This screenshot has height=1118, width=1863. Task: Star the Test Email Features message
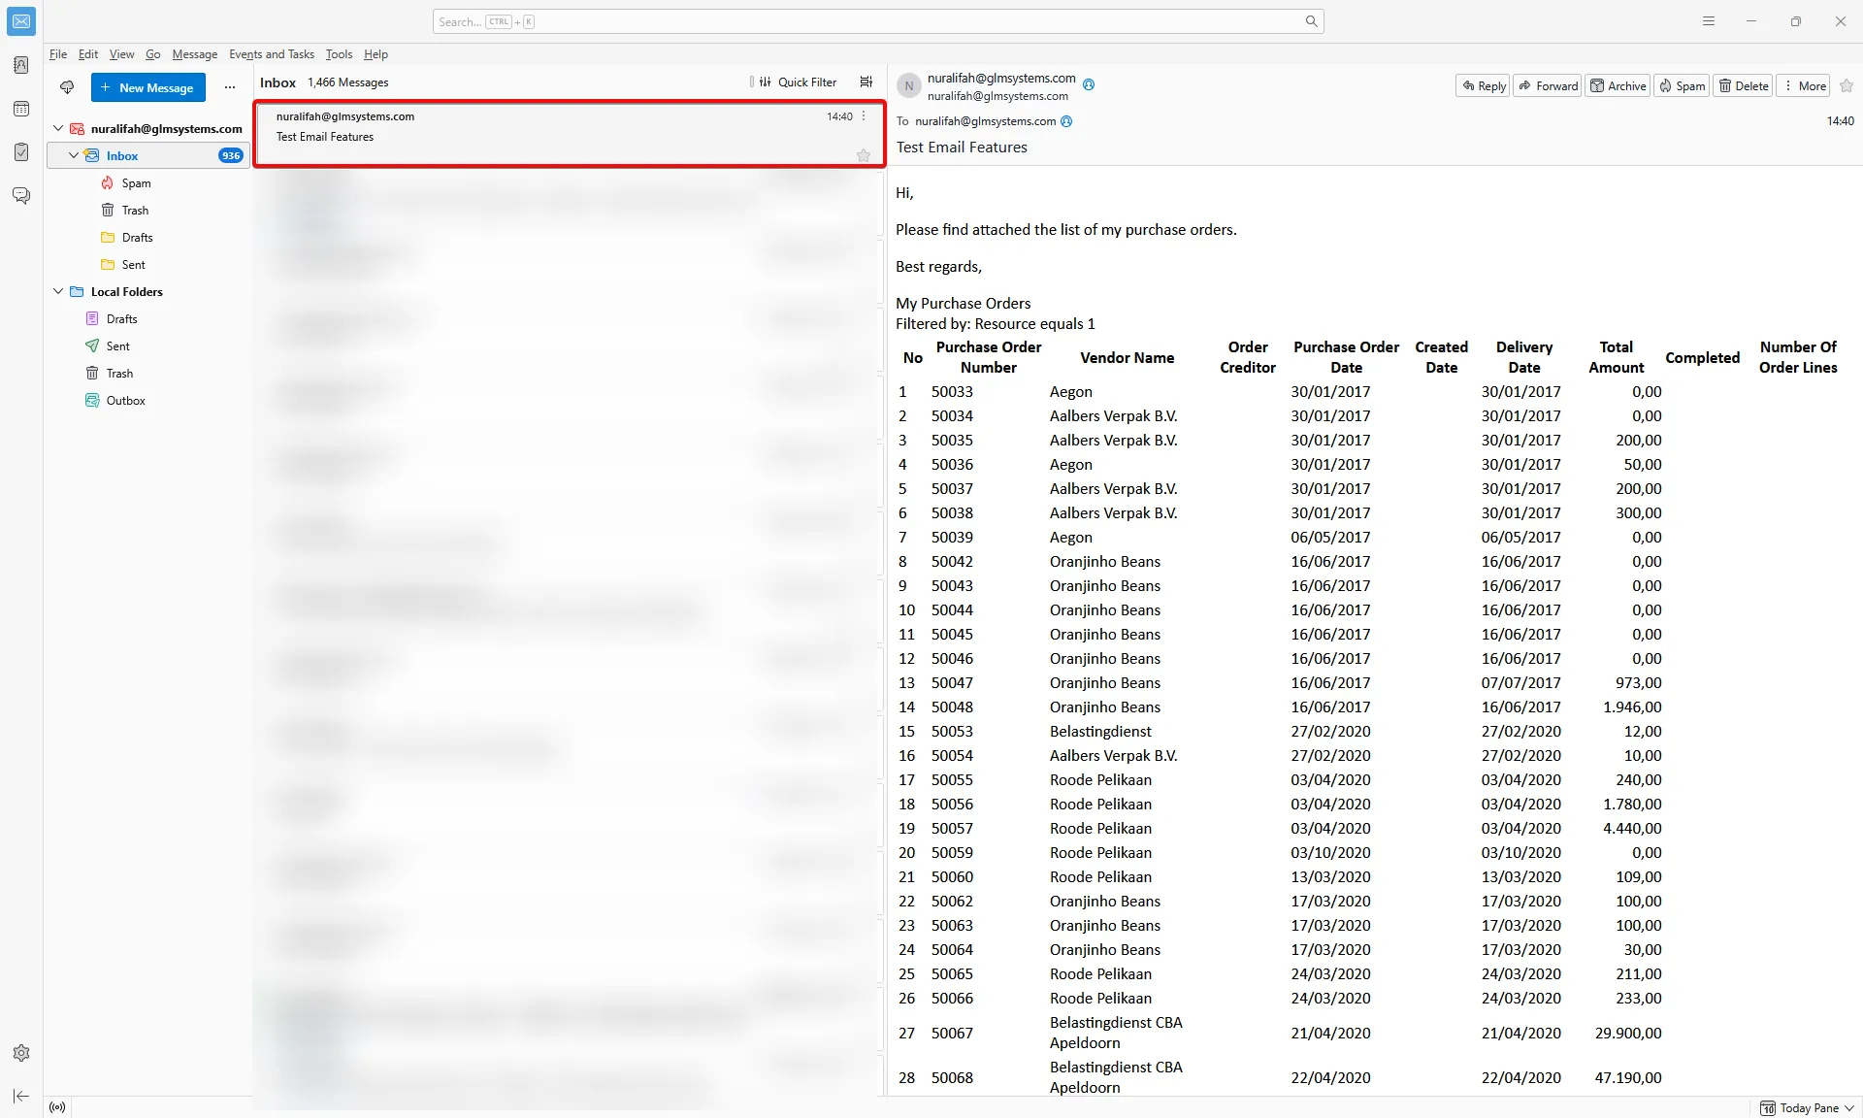[x=864, y=155]
